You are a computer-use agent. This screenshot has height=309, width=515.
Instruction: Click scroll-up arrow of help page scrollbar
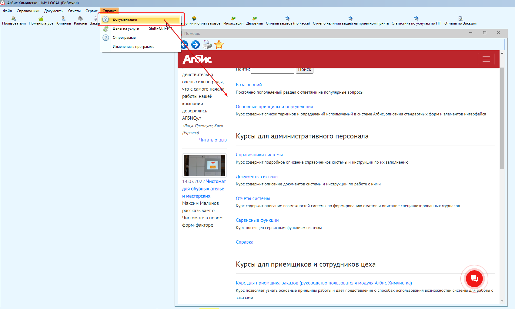(502, 53)
